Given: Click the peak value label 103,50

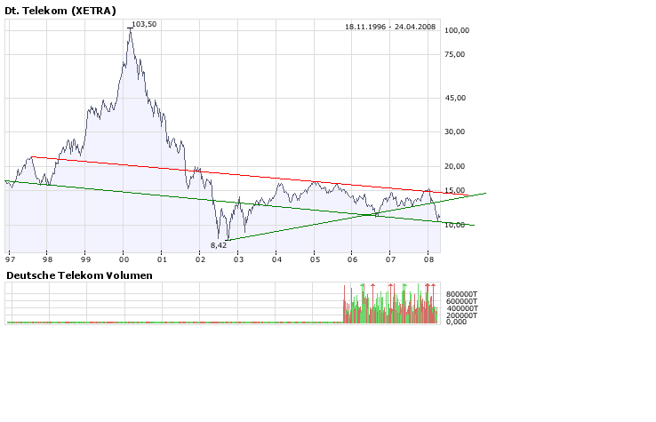Looking at the screenshot, I should click(x=144, y=24).
